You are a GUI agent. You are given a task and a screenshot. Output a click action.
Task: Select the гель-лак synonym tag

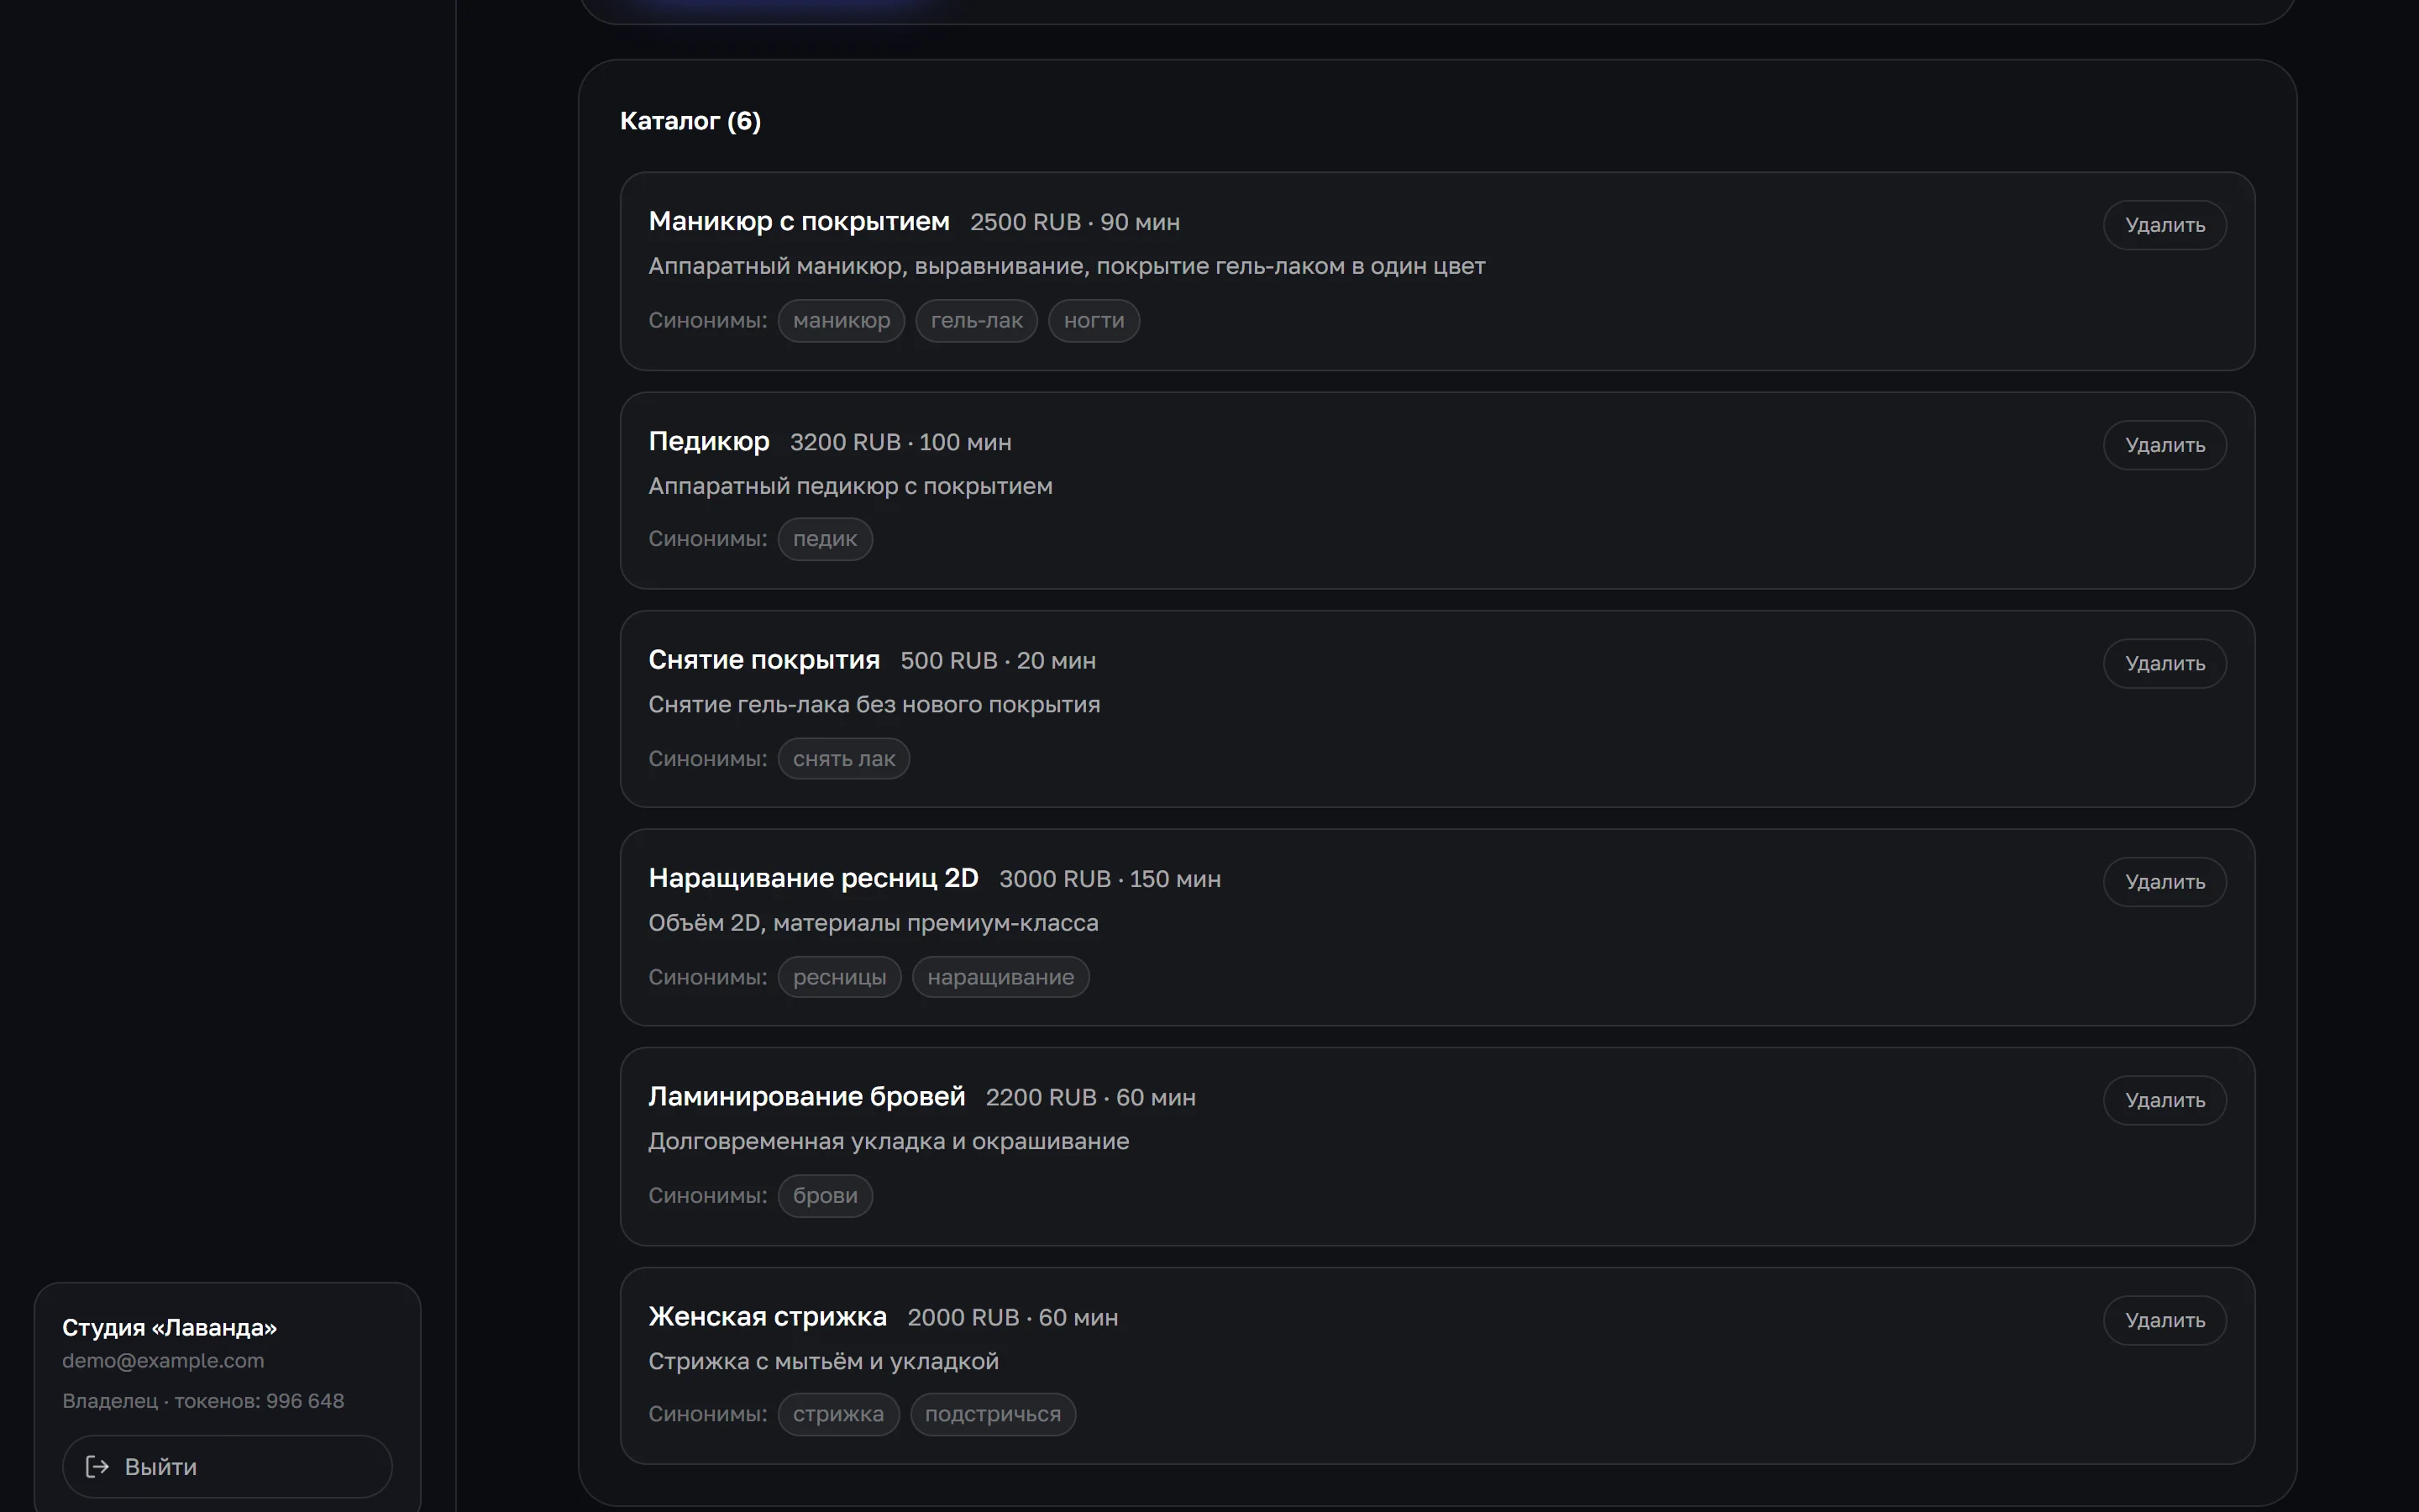[976, 320]
